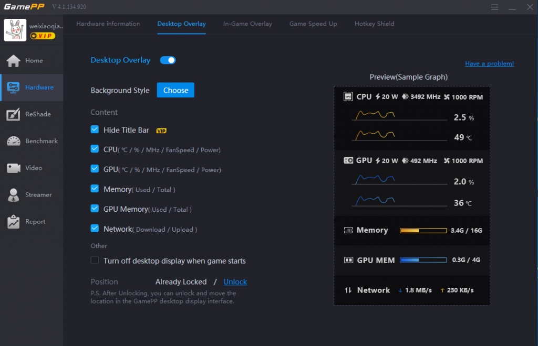Screen dimensions: 538x346
Task: Open the Video camera icon
Action: click(x=13, y=168)
